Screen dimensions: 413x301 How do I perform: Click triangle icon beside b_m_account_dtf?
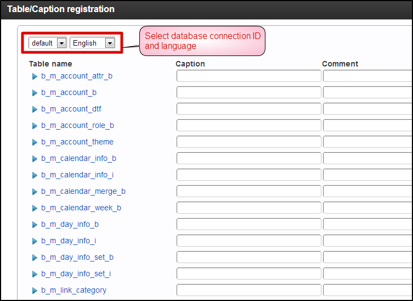[35, 109]
